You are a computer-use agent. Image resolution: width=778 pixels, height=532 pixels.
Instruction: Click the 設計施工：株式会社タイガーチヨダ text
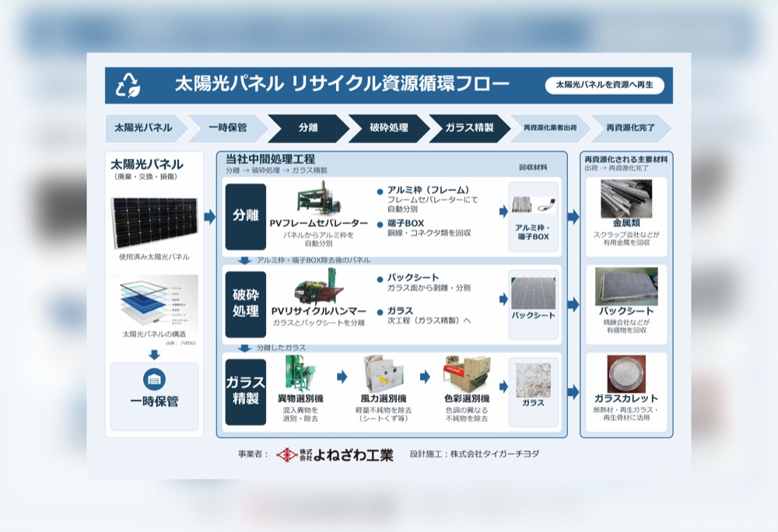(475, 453)
